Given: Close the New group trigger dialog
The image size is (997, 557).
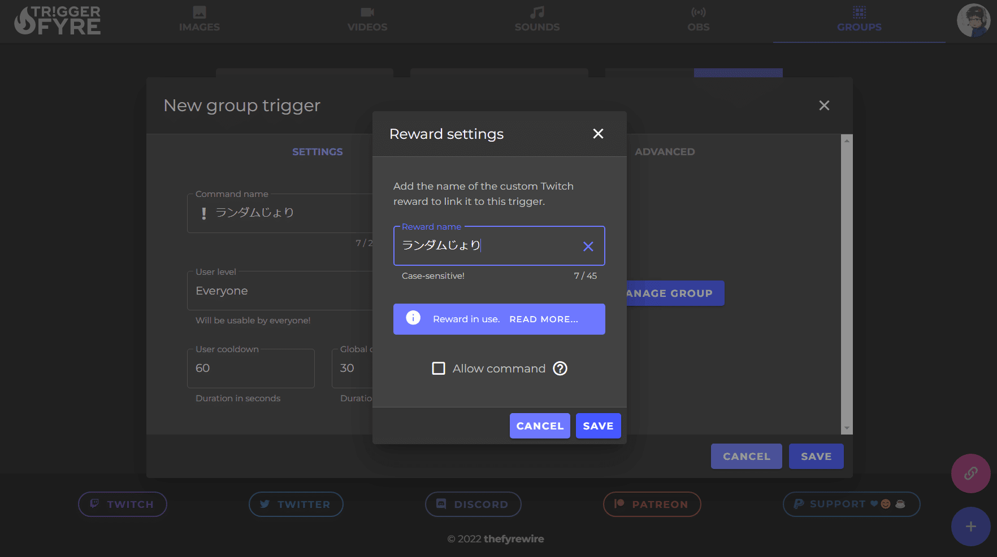Looking at the screenshot, I should tap(824, 106).
